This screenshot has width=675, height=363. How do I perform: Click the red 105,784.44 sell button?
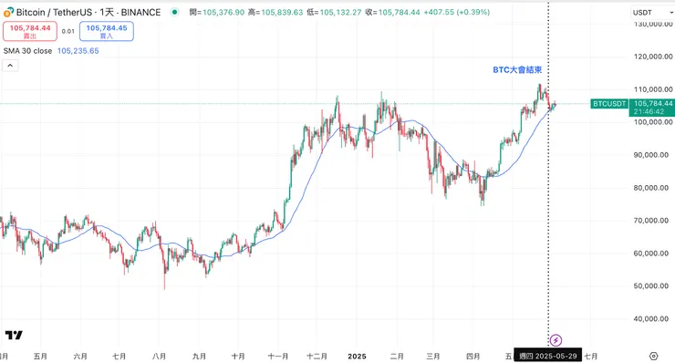pyautogui.click(x=30, y=31)
